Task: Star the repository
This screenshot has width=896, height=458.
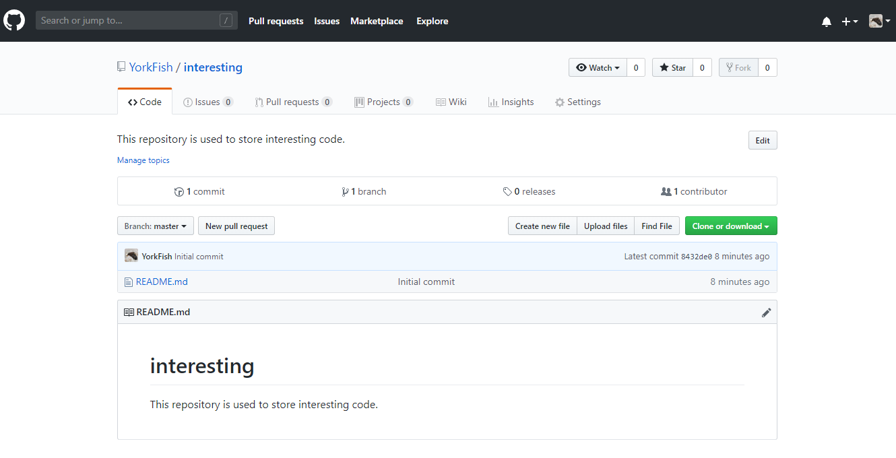Action: (672, 67)
